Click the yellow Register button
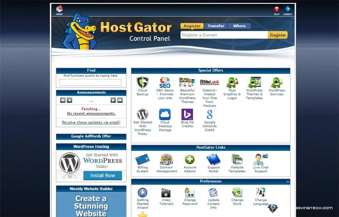339x217 pixels. click(x=278, y=35)
